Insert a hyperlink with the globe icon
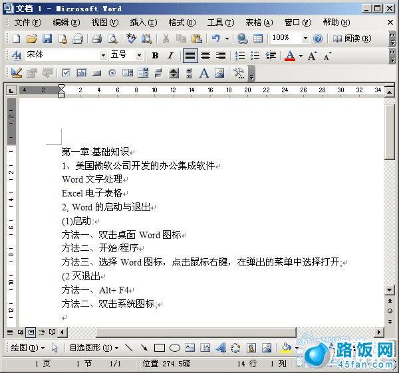Image resolution: width=399 pixels, height=373 pixels. 242,38
